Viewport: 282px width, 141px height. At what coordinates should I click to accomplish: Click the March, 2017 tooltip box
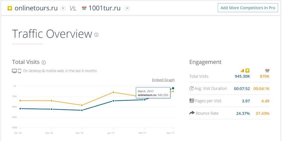[153, 93]
